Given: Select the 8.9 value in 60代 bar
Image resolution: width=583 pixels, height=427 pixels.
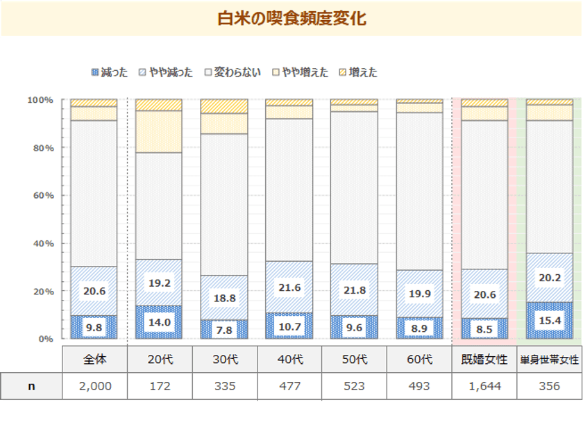Looking at the screenshot, I should (x=419, y=328).
